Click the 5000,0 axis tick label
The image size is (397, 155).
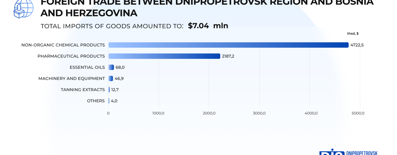point(358,113)
